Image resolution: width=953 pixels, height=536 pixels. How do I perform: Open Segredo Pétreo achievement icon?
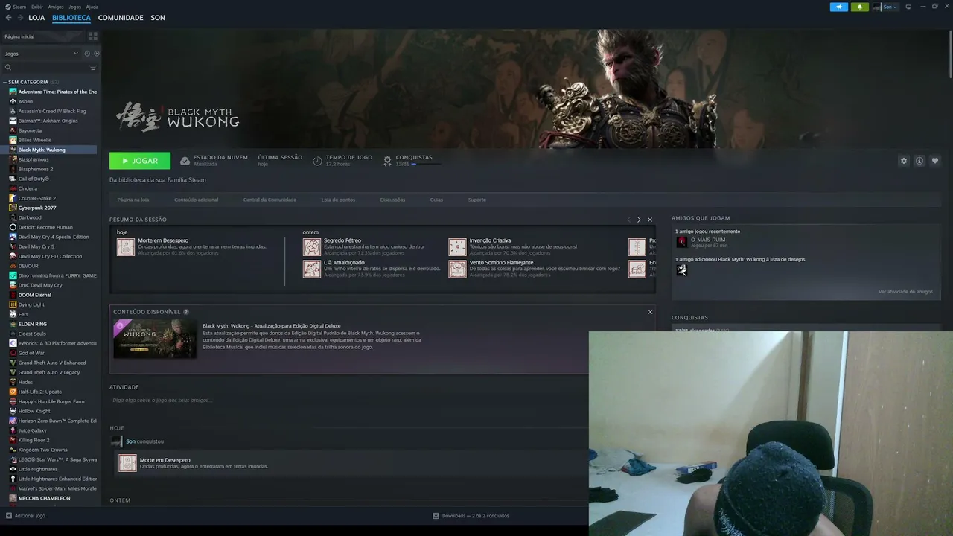(312, 247)
